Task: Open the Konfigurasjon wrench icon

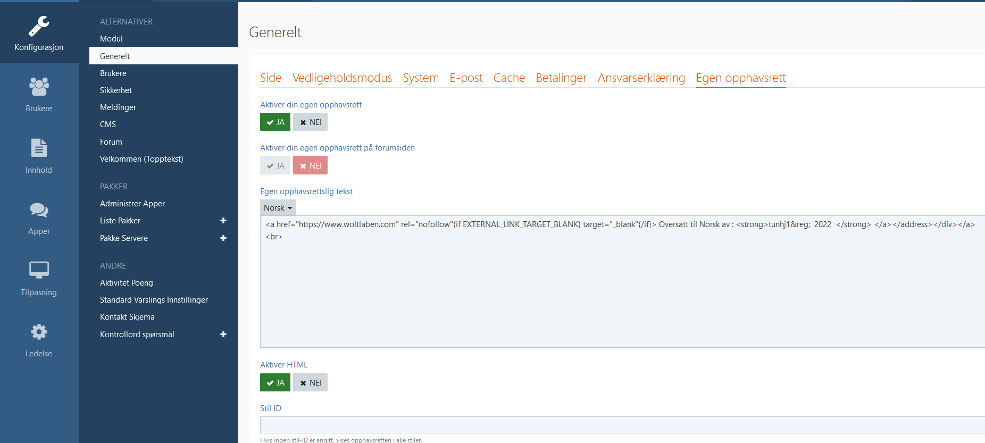Action: 39,27
